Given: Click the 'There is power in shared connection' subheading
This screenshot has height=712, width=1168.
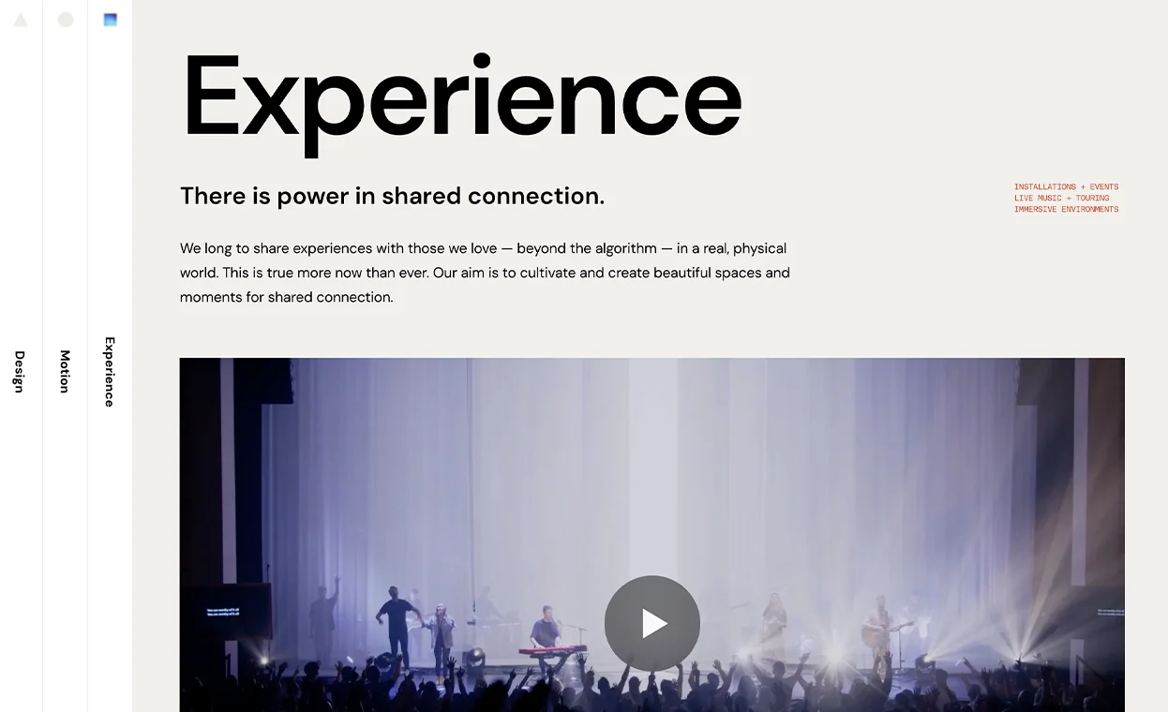Looking at the screenshot, I should 392,196.
